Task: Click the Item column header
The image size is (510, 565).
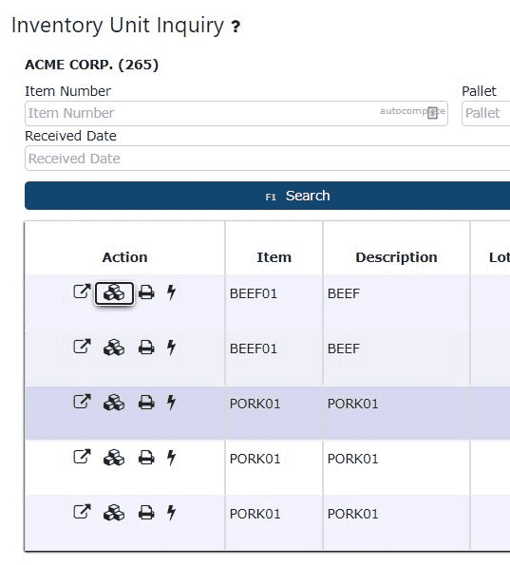Action: point(274,257)
